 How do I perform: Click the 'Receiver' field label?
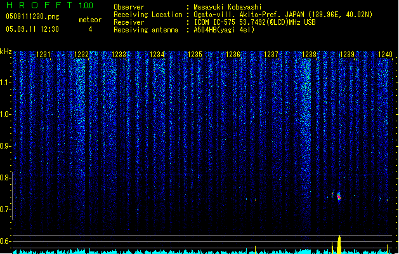click(x=129, y=22)
